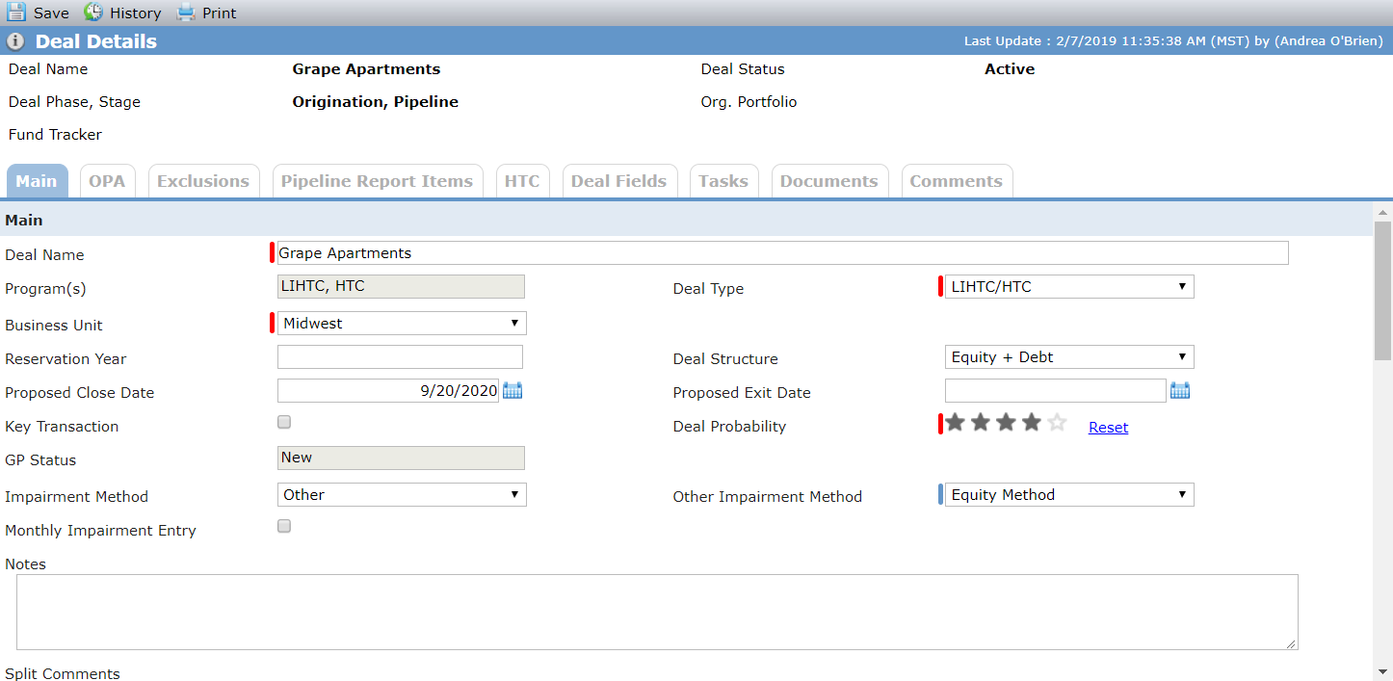Click into the Reservation Year field
1393x681 pixels.
(x=400, y=357)
